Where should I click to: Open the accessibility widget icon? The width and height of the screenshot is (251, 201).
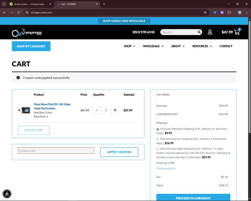pyautogui.click(x=7, y=194)
